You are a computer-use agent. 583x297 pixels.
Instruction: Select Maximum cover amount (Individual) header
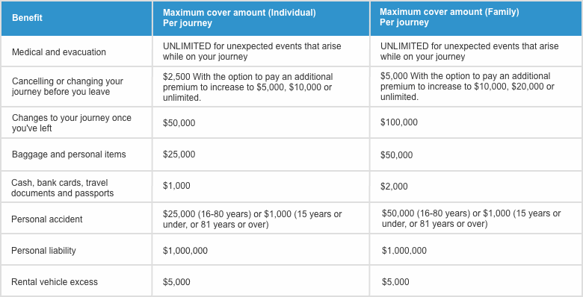[x=239, y=18]
